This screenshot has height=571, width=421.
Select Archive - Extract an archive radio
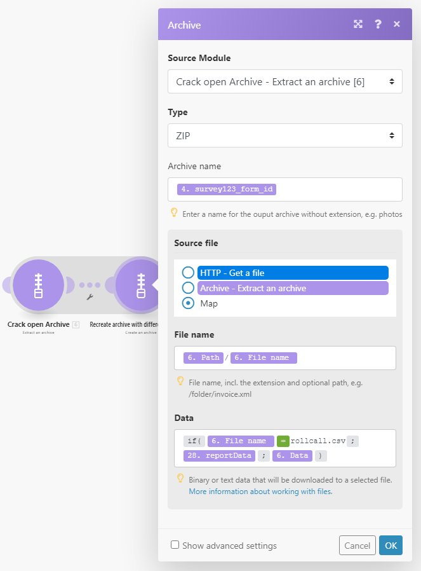tap(188, 288)
